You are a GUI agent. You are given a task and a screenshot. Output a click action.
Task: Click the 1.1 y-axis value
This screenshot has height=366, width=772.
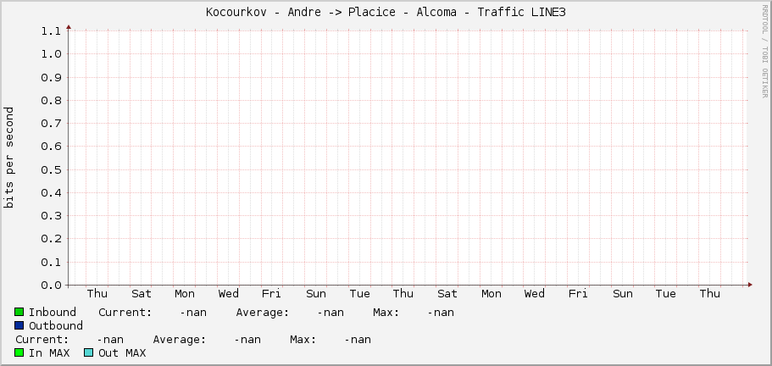click(x=51, y=31)
